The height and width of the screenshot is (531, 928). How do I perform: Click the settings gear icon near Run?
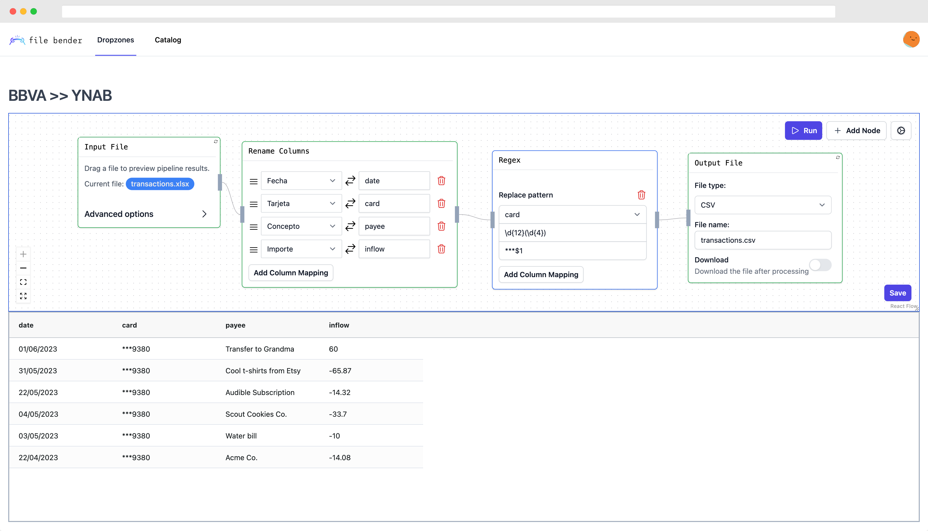901,131
